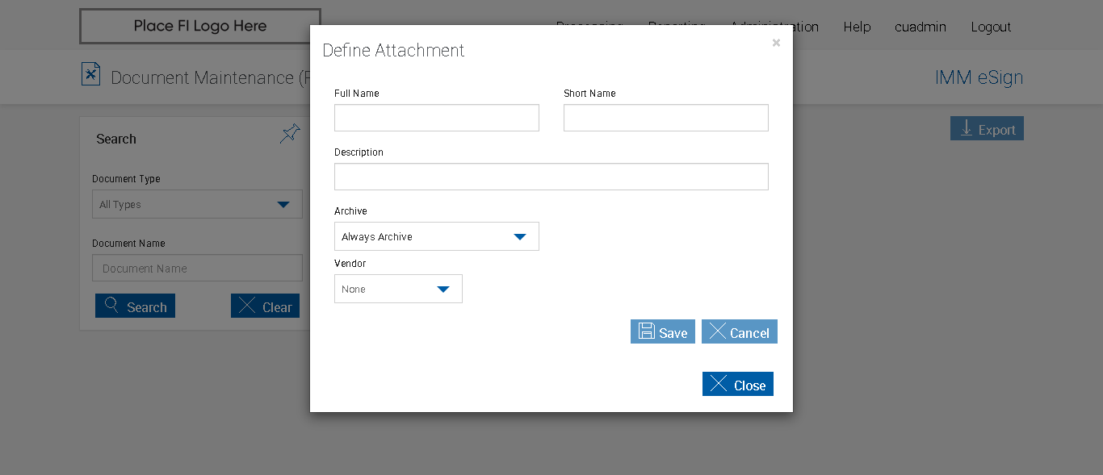Click the Full Name input field
Screen dimensions: 1103x475
pos(436,118)
